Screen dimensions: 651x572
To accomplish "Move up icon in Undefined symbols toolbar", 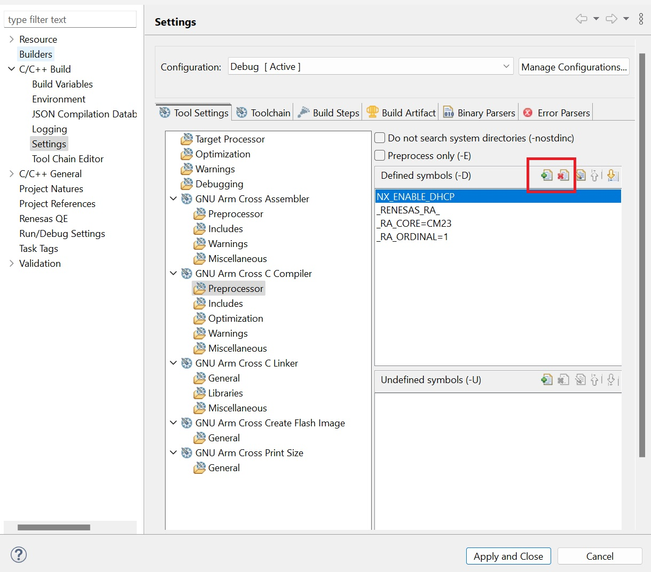I will pos(595,379).
